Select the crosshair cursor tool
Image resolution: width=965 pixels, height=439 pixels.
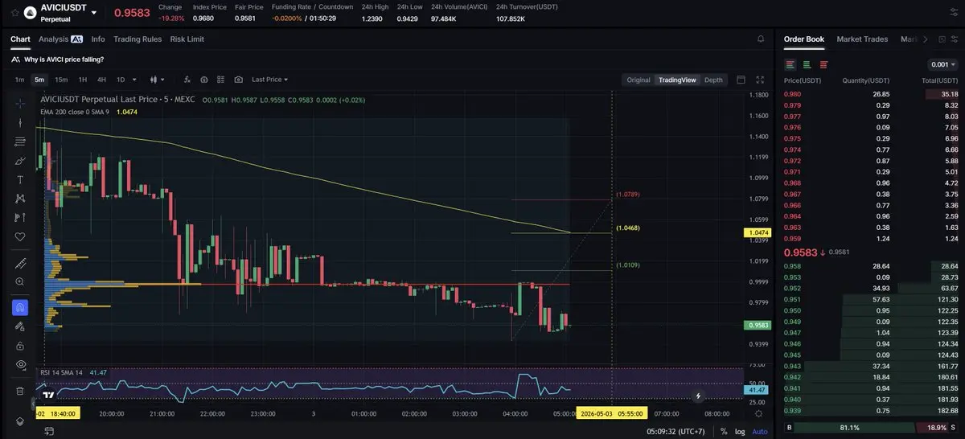point(20,104)
